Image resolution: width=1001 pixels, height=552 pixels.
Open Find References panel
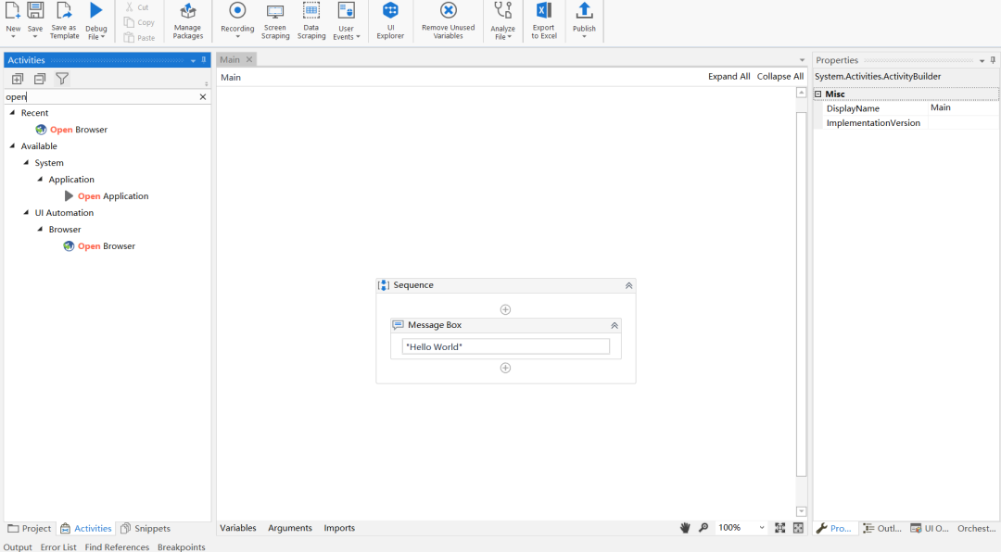point(117,546)
